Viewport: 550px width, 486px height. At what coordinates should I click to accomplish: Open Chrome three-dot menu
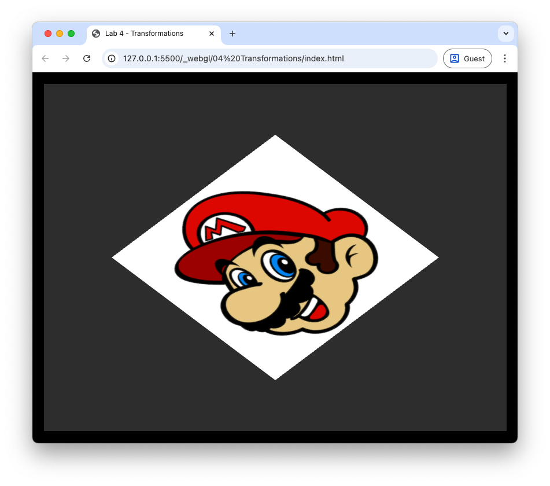coord(505,58)
